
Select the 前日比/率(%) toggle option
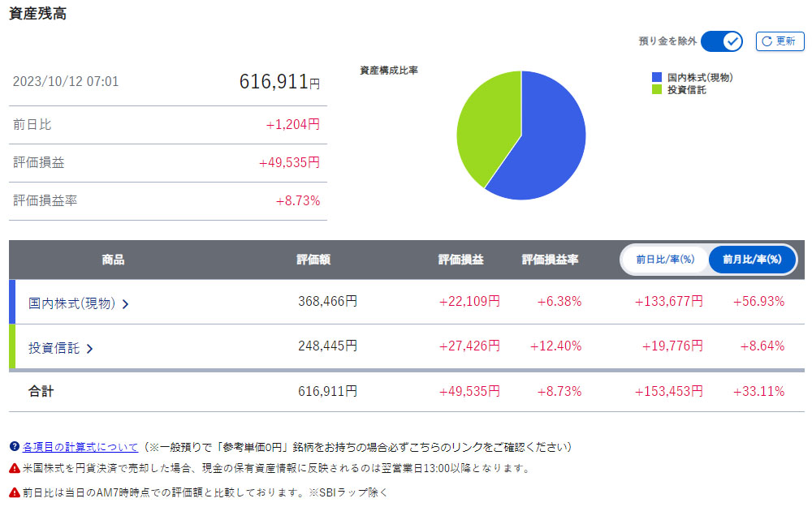pyautogui.click(x=665, y=260)
